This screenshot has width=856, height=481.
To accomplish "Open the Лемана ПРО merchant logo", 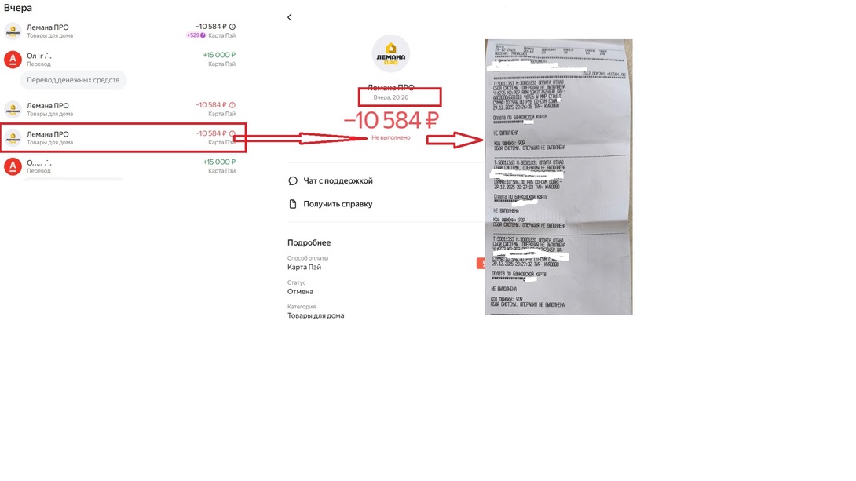I will click(391, 53).
